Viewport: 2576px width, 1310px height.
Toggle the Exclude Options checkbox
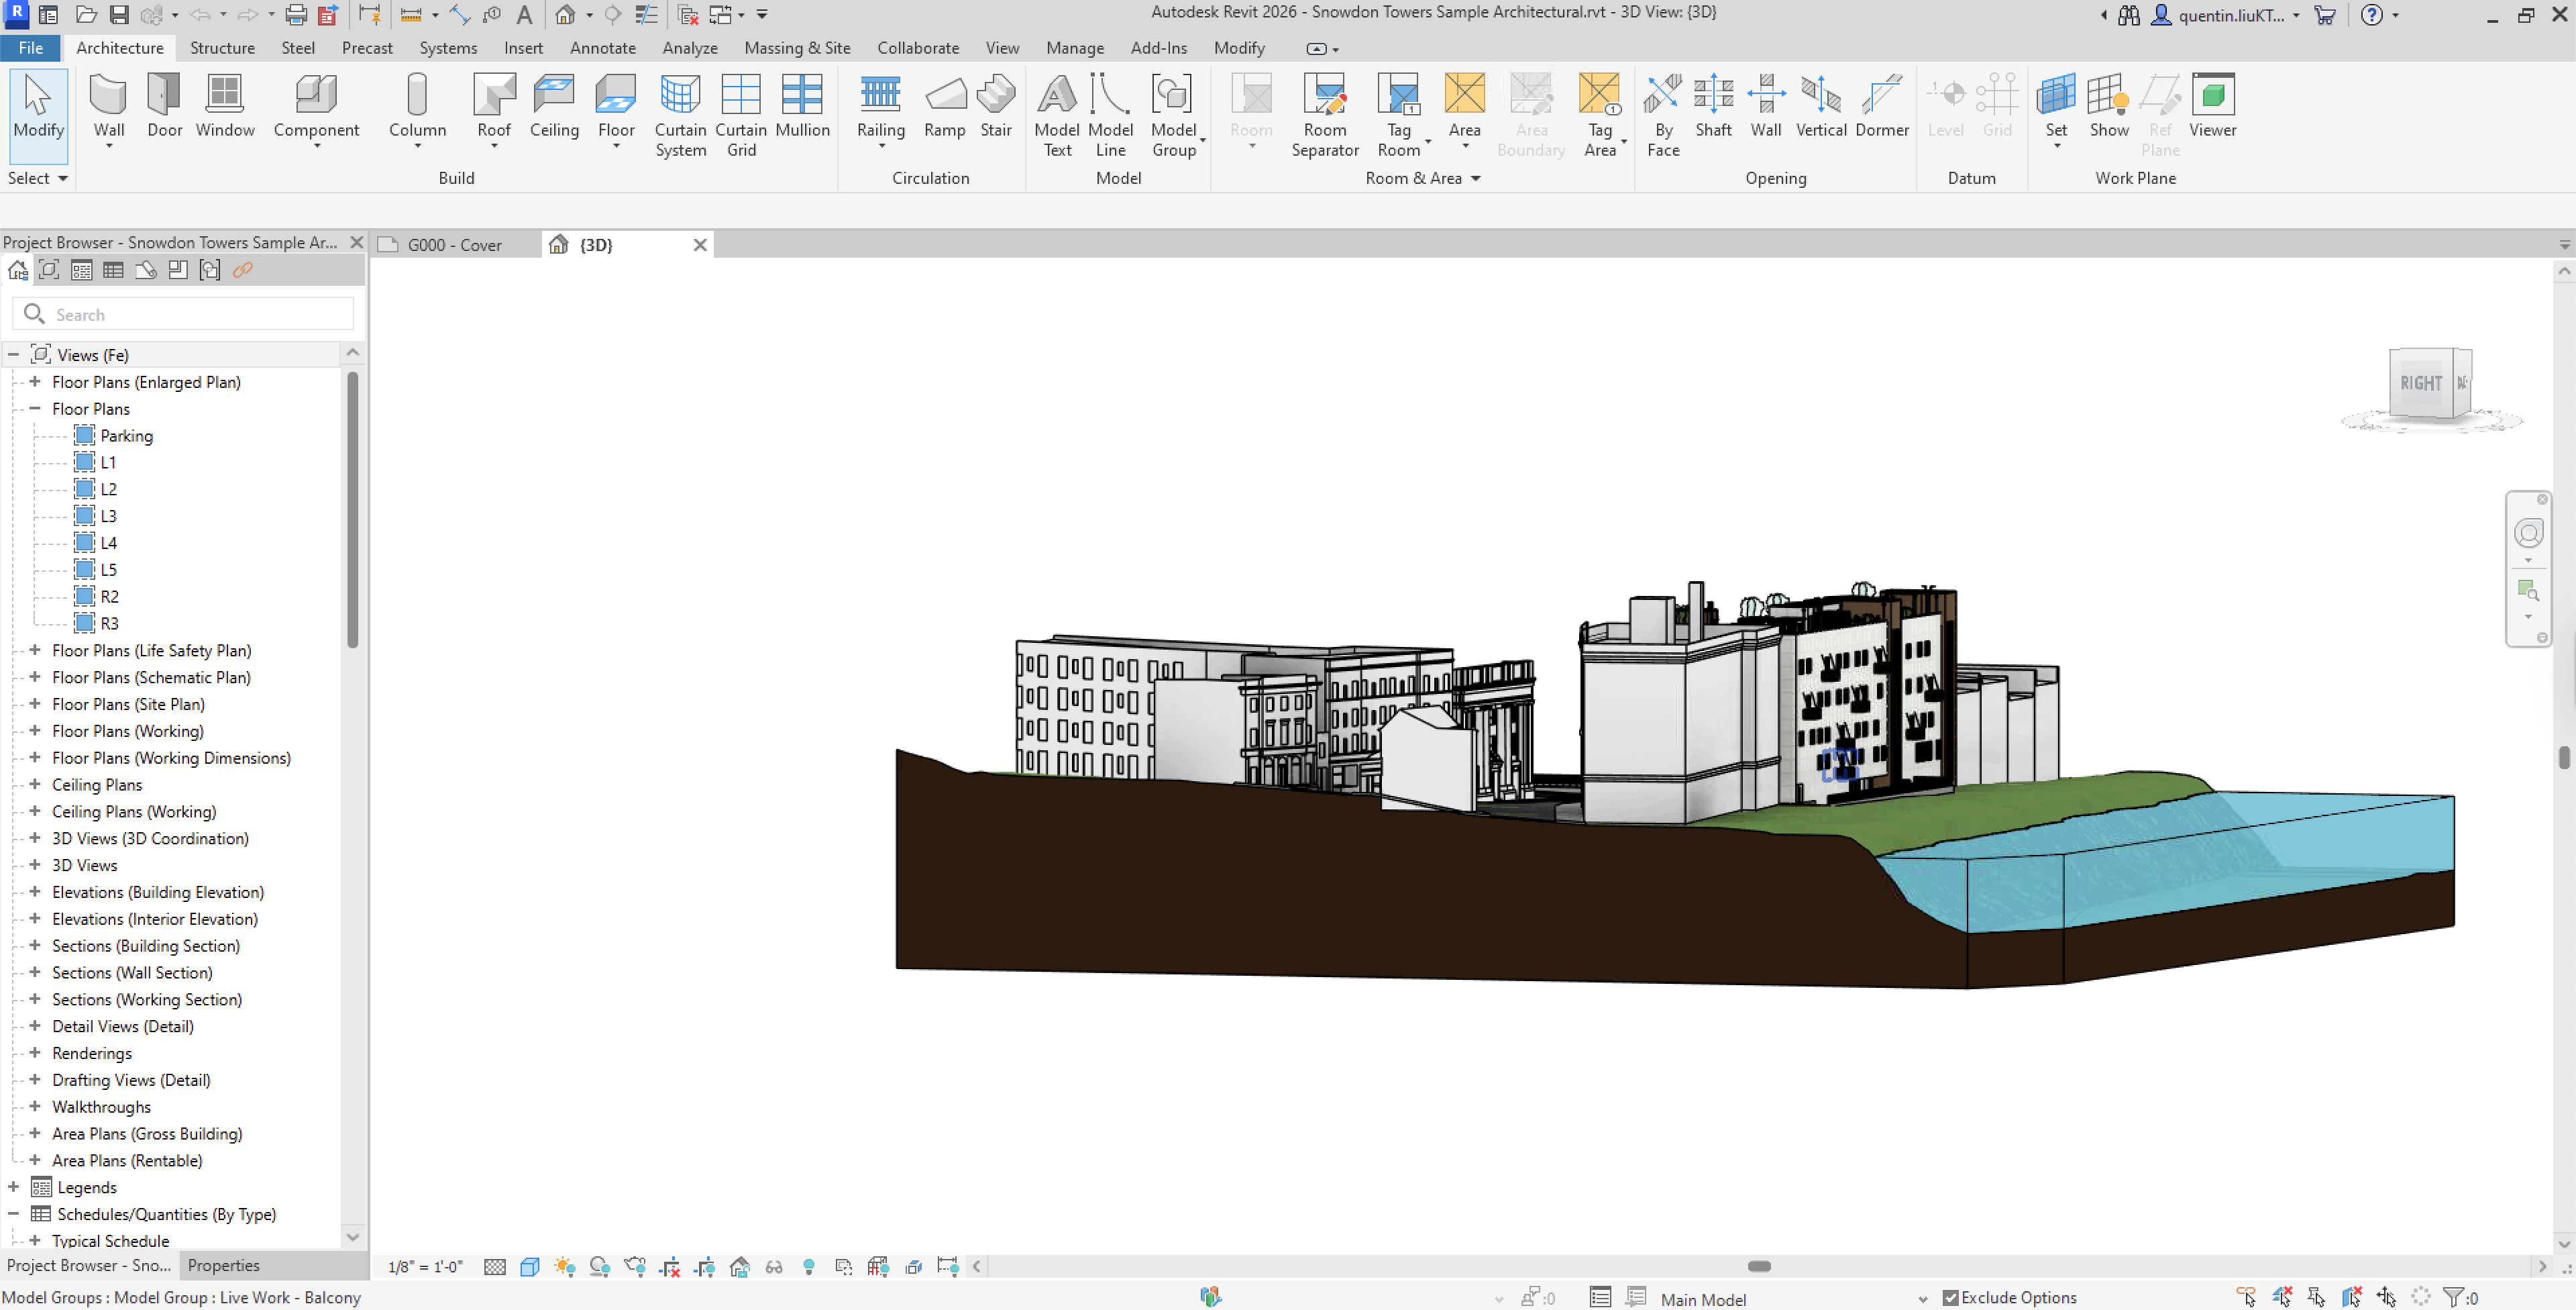click(x=1950, y=1297)
